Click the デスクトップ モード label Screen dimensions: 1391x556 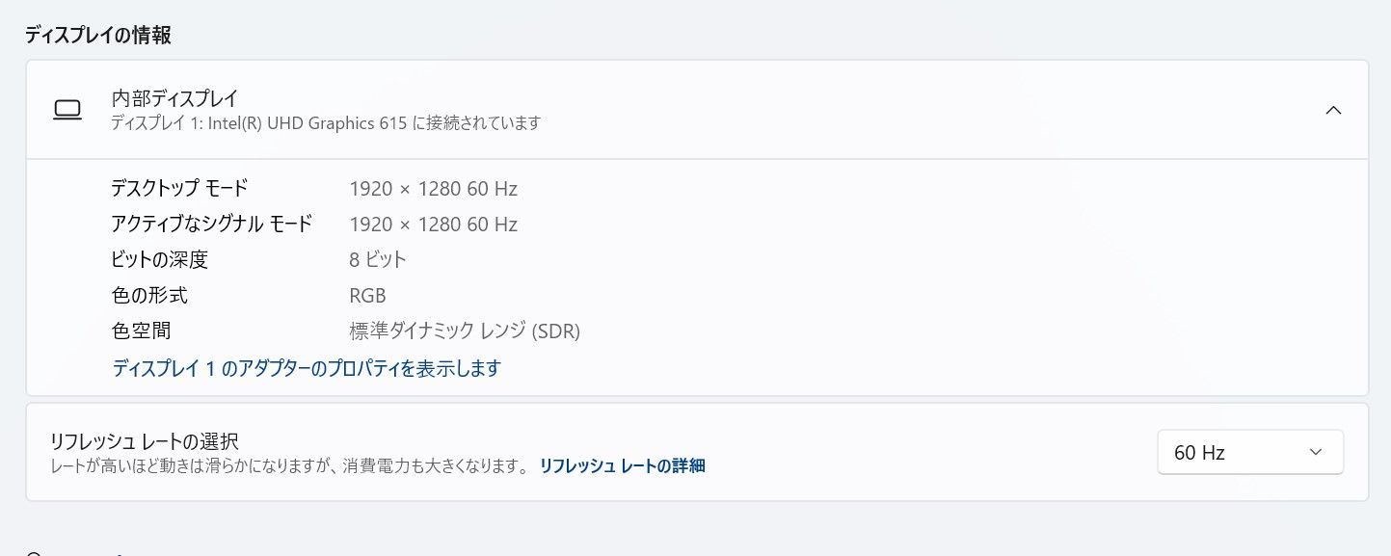(179, 188)
